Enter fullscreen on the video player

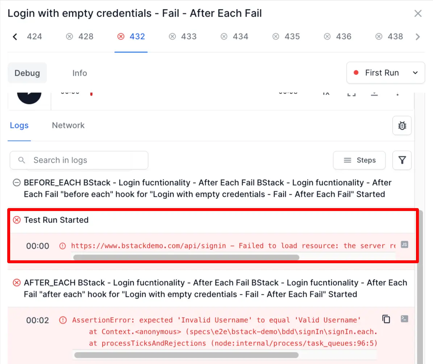point(351,94)
